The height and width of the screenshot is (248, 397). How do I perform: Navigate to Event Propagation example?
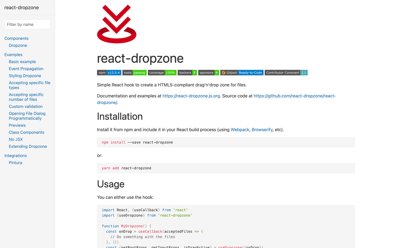pos(26,69)
